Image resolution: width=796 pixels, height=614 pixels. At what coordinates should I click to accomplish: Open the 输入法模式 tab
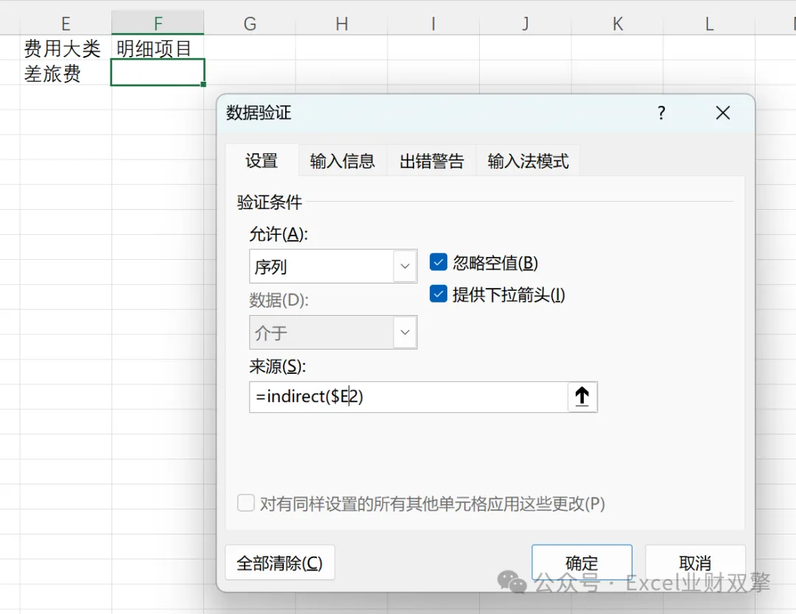(x=528, y=161)
